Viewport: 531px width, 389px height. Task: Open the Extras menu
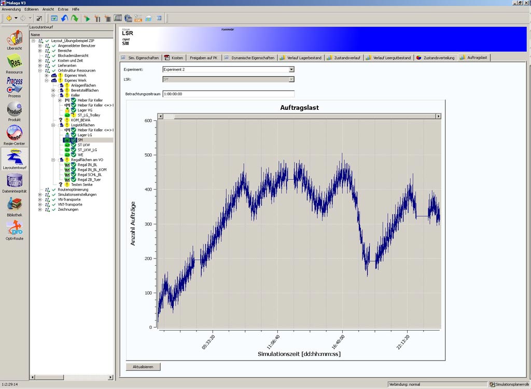coord(63,9)
